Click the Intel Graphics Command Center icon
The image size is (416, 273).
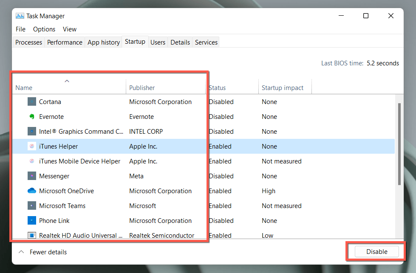point(32,132)
